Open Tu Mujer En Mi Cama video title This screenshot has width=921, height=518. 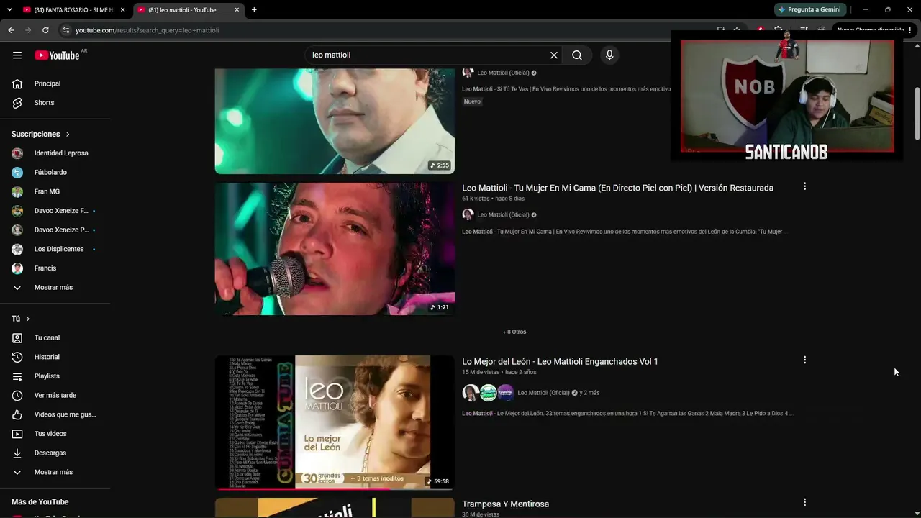[x=617, y=188]
